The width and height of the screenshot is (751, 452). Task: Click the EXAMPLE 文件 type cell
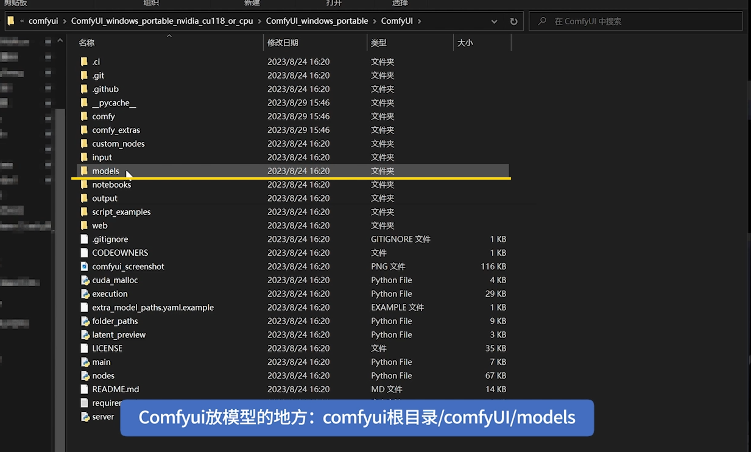[397, 308]
